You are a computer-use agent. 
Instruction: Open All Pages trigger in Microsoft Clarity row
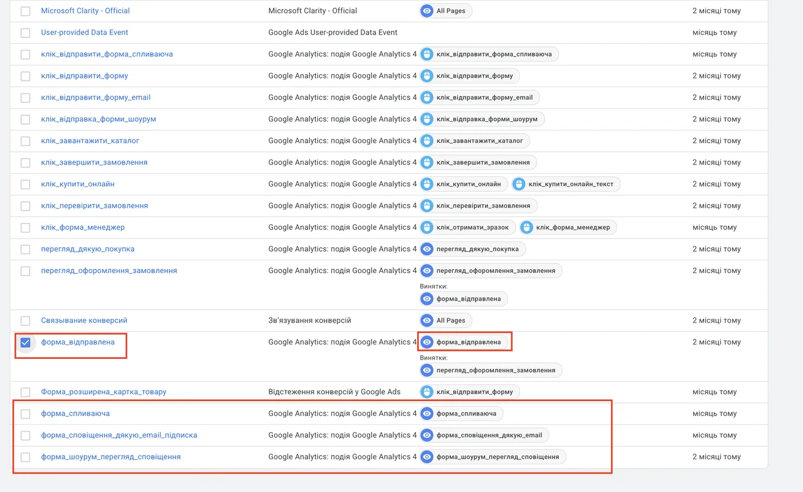click(x=446, y=11)
